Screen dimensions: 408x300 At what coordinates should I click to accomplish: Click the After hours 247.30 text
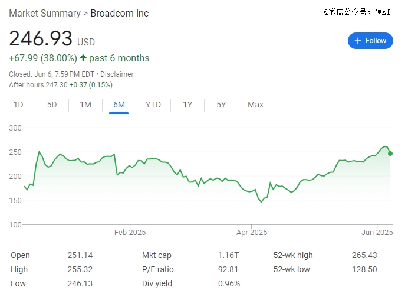pos(38,85)
